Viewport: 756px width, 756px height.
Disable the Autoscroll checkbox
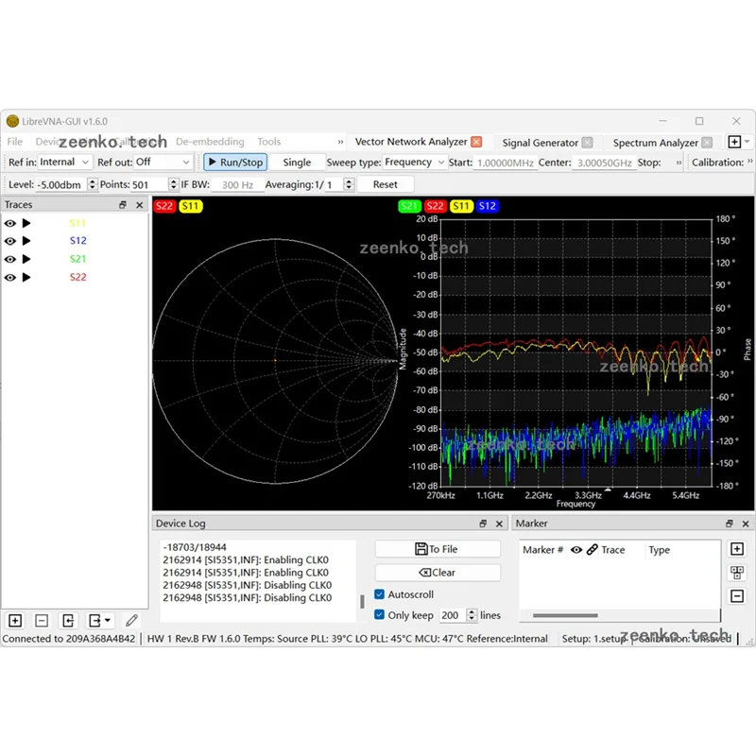pyautogui.click(x=380, y=594)
